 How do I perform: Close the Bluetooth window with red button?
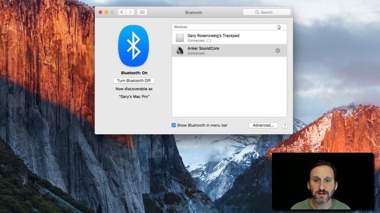point(100,12)
